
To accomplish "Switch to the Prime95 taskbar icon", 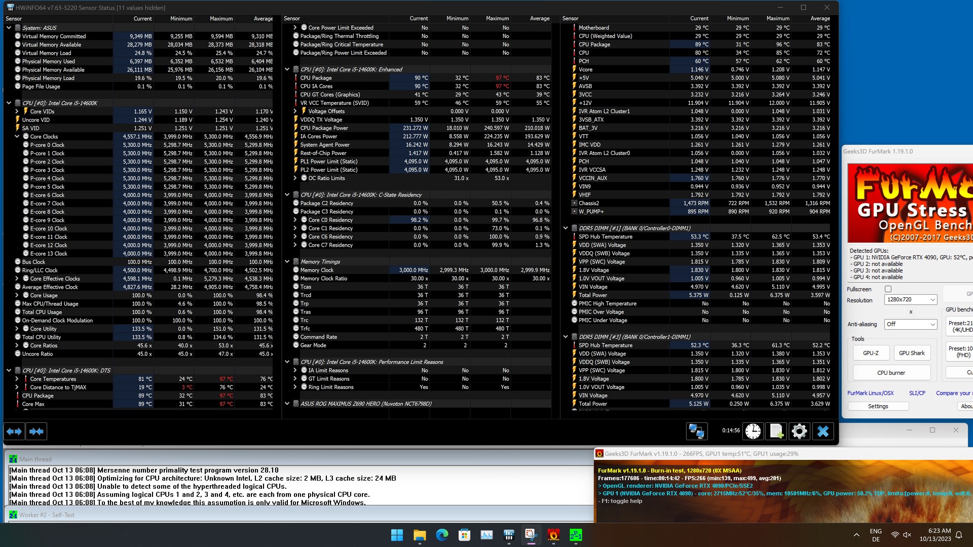I will [576, 535].
